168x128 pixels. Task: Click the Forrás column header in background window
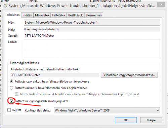pyautogui.click(x=34, y=1)
